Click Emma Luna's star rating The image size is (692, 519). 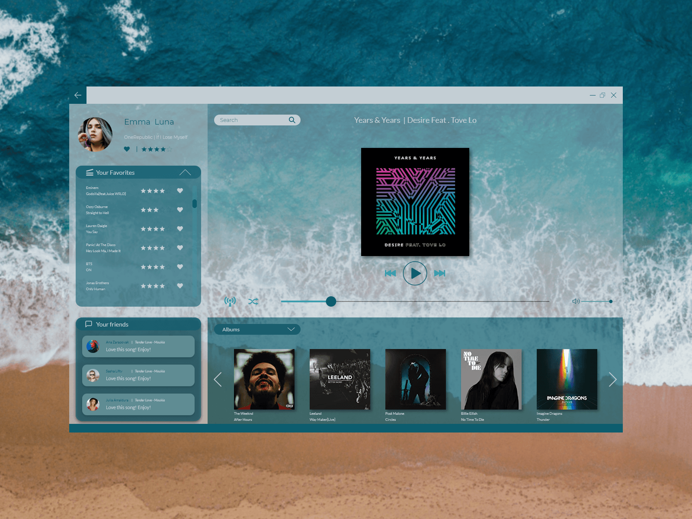157,149
